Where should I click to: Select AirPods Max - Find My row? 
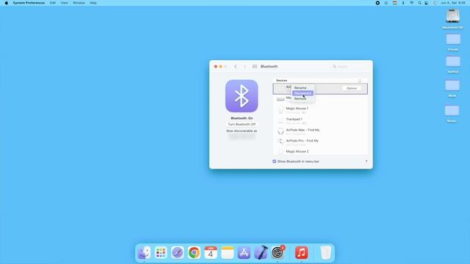pos(320,132)
